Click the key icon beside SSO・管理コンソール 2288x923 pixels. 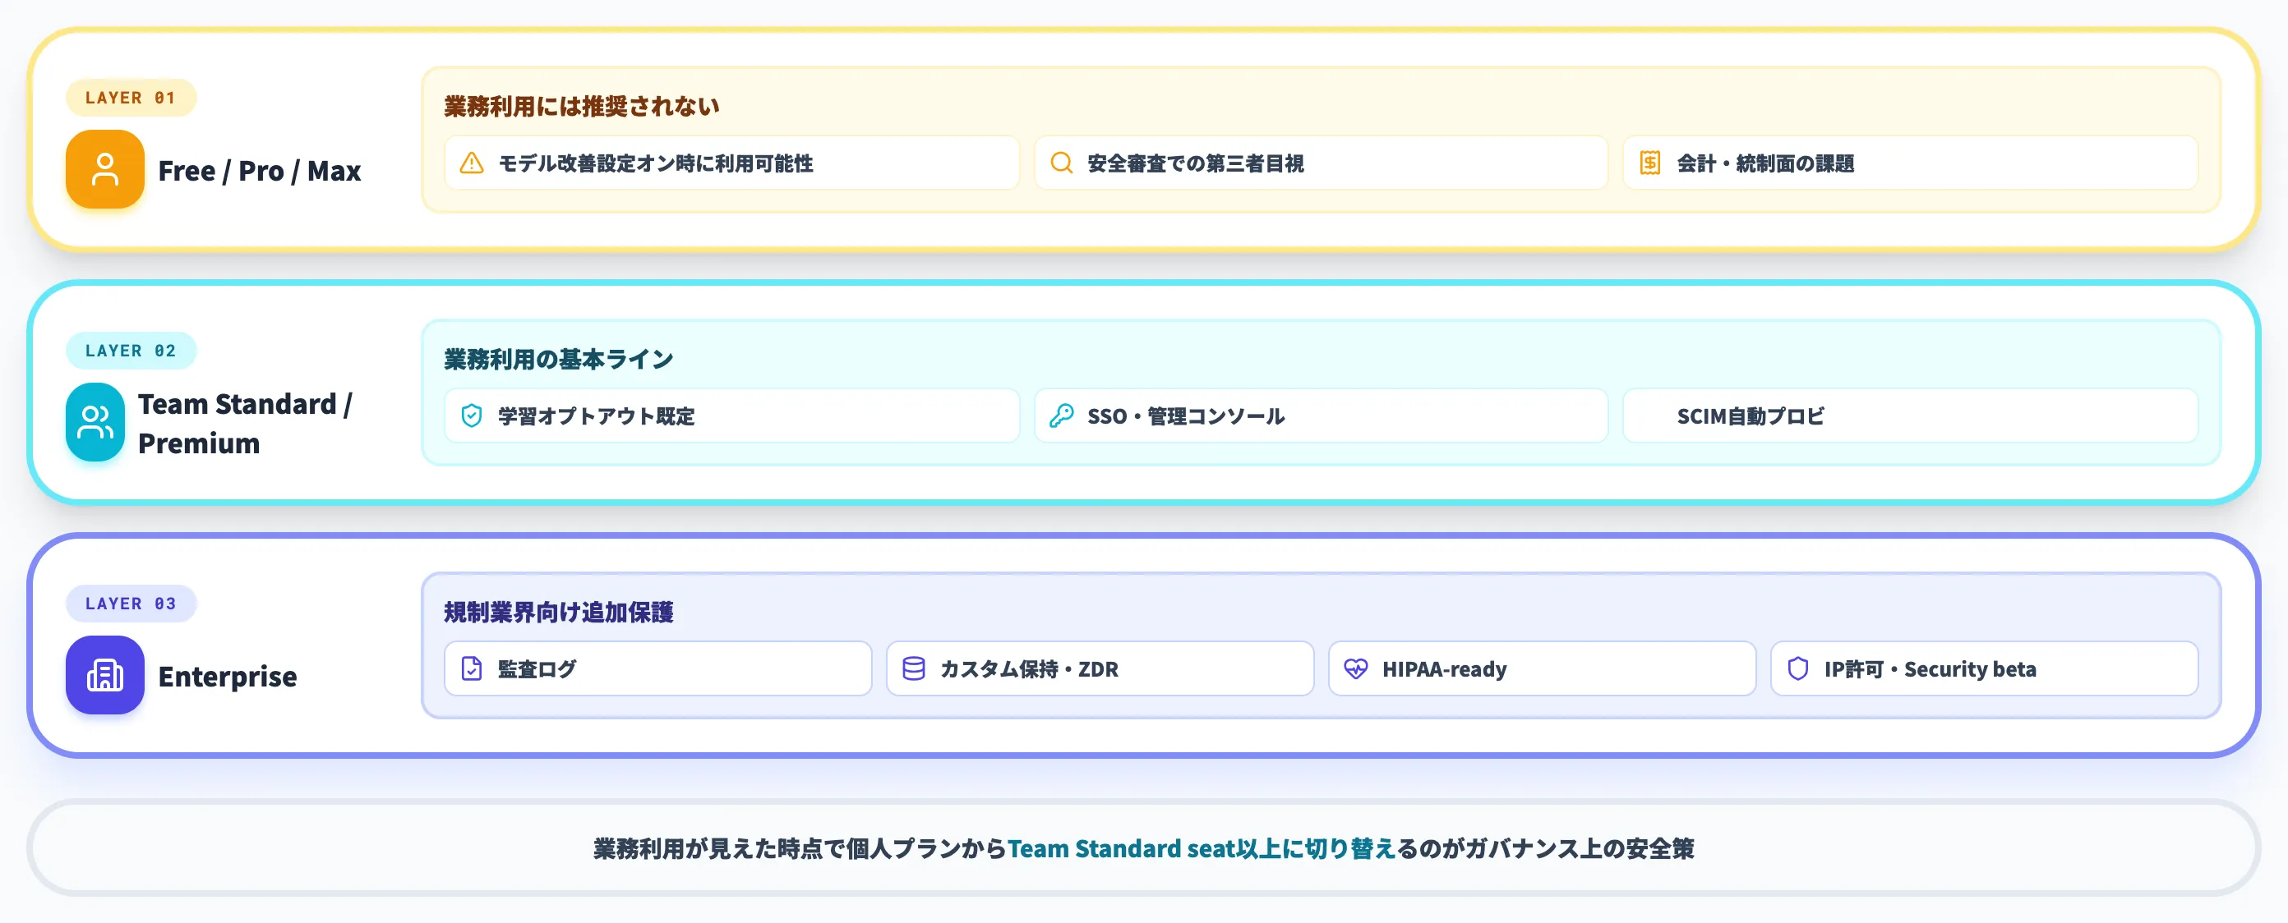[1061, 416]
